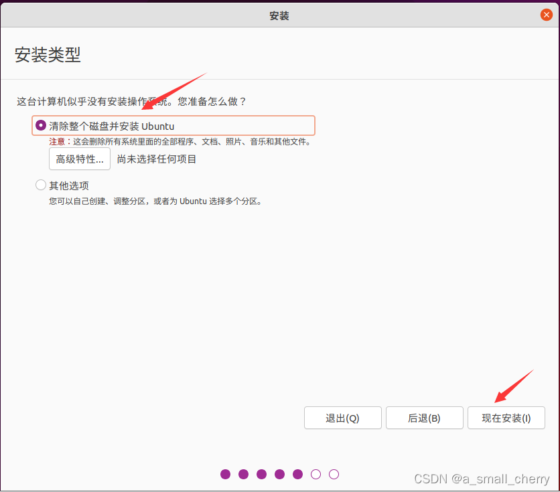This screenshot has width=560, height=492.
Task: Click the fifth filled progress dot
Action: point(297,474)
